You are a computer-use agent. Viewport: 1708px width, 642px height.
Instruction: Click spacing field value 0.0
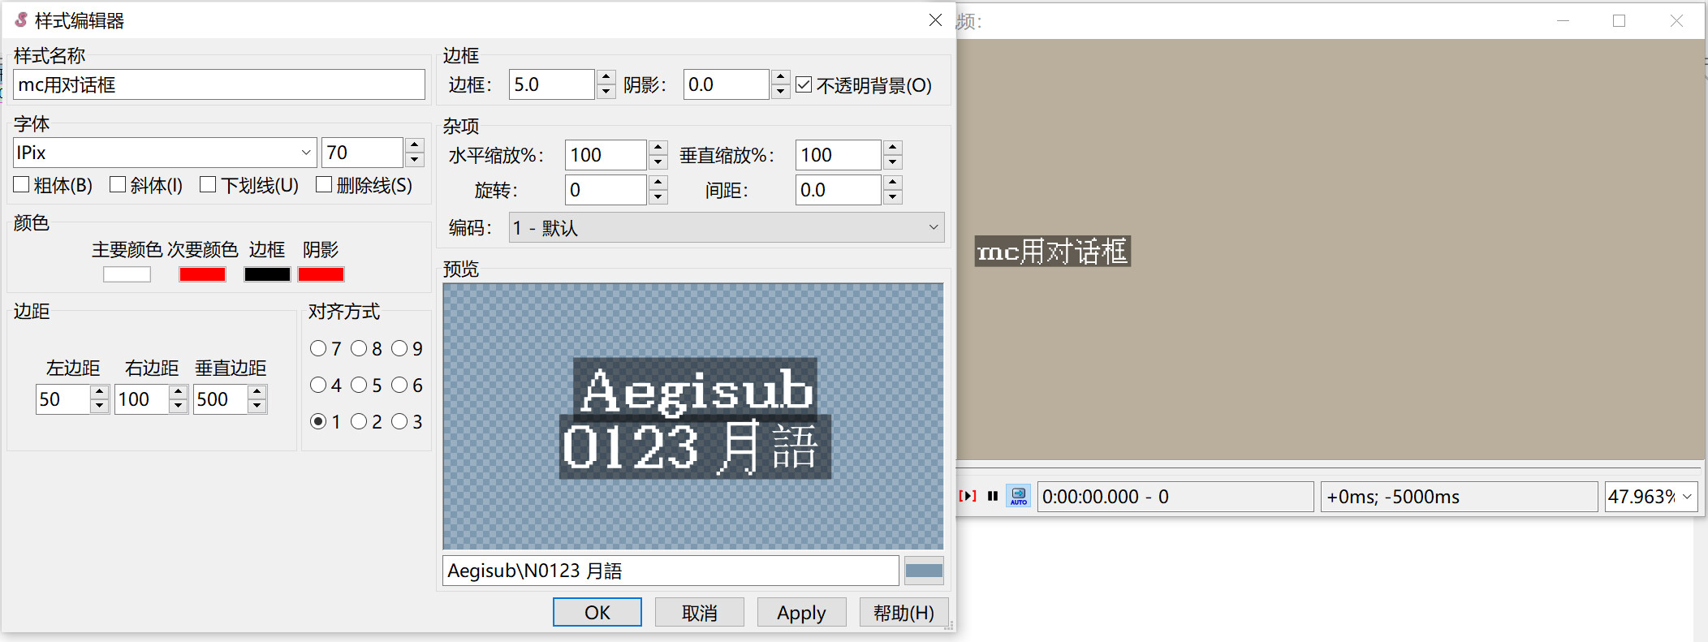[x=838, y=190]
